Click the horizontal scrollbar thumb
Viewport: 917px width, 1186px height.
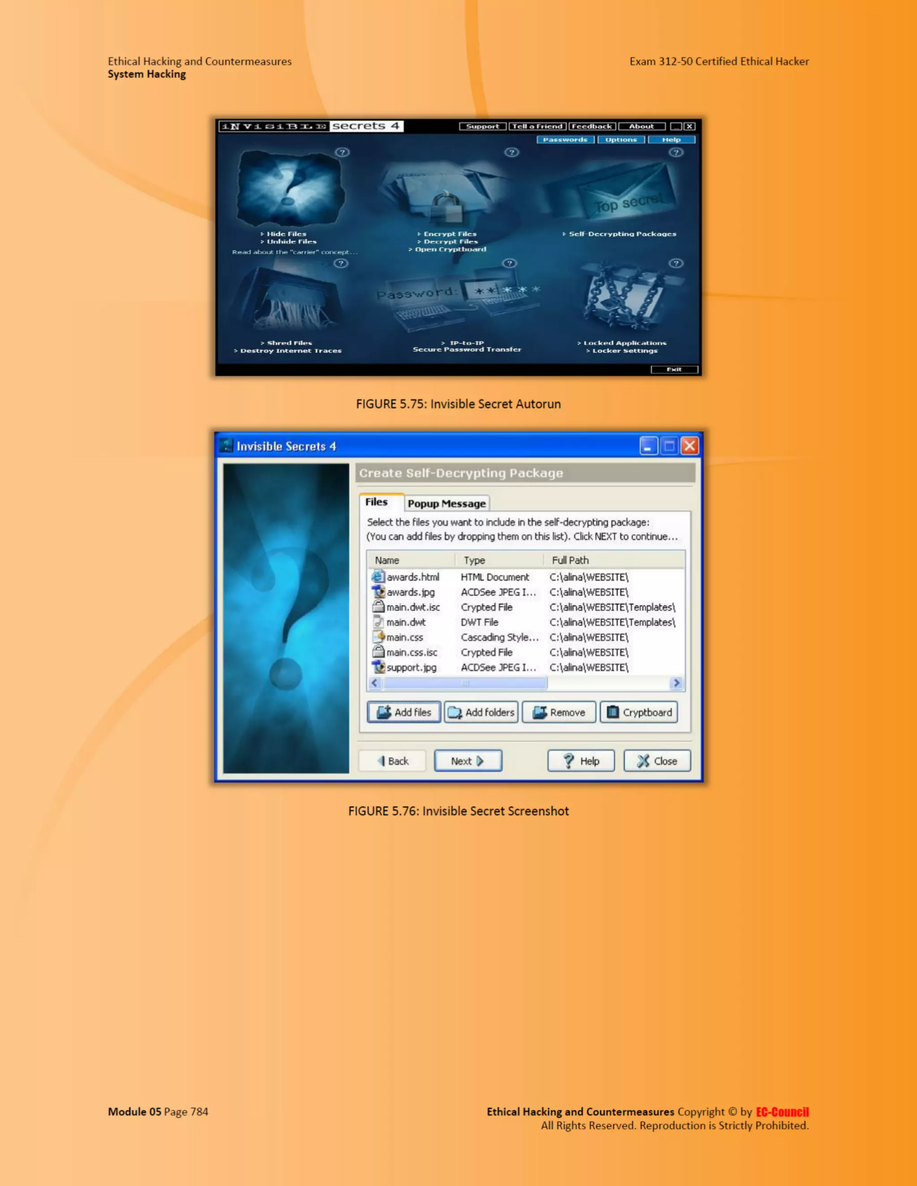coord(465,683)
